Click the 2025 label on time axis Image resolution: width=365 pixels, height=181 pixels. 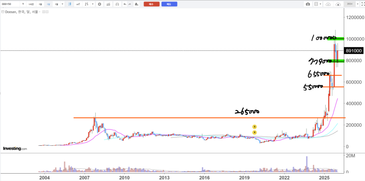[324, 178]
